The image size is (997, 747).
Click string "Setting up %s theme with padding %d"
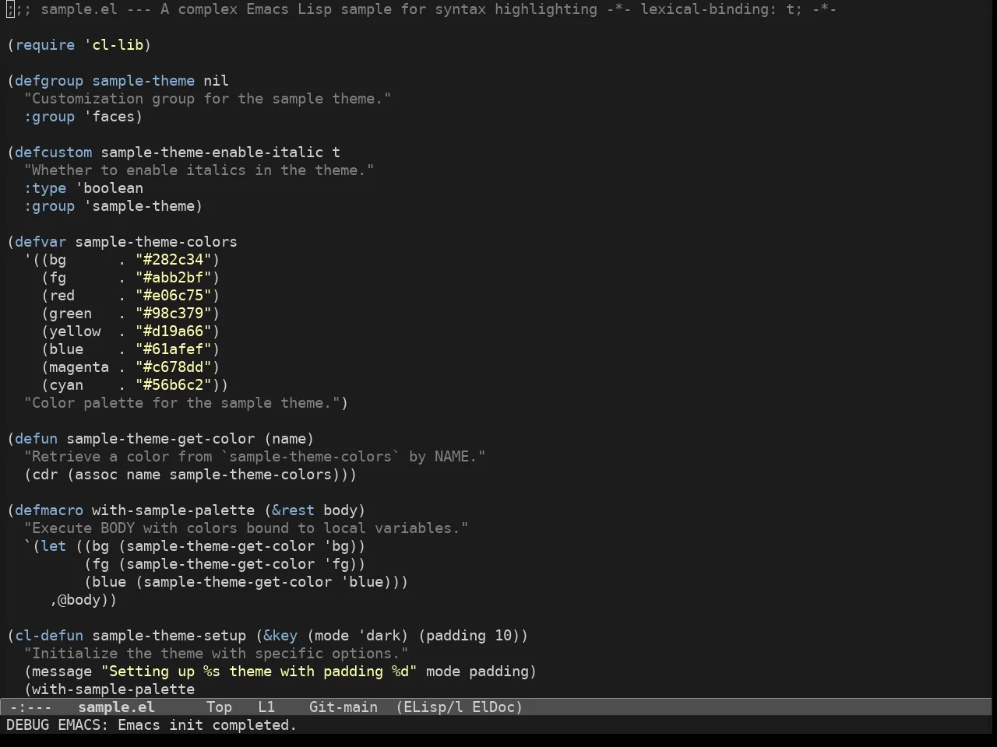pyautogui.click(x=259, y=672)
